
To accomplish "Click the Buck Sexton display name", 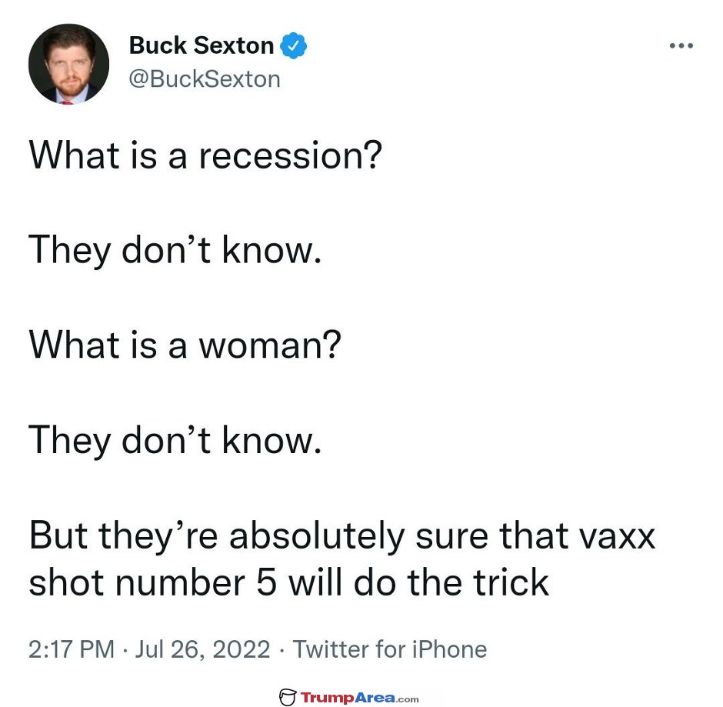I will pos(202,45).
